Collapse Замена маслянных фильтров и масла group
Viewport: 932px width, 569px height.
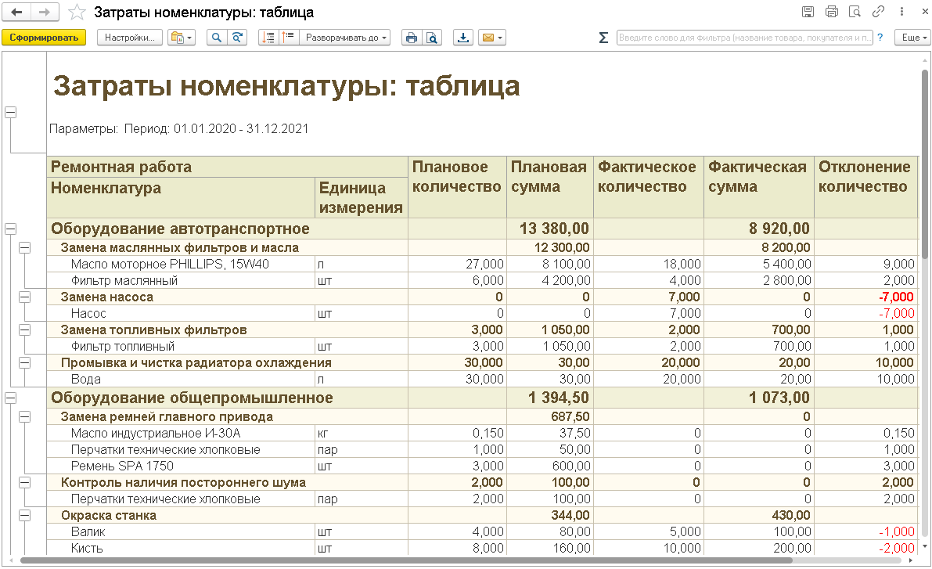click(24, 248)
